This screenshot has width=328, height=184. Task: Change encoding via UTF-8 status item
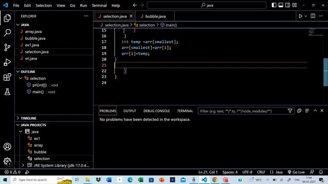click(x=247, y=172)
